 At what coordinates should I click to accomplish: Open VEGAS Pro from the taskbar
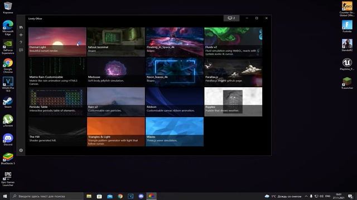tap(131, 196)
